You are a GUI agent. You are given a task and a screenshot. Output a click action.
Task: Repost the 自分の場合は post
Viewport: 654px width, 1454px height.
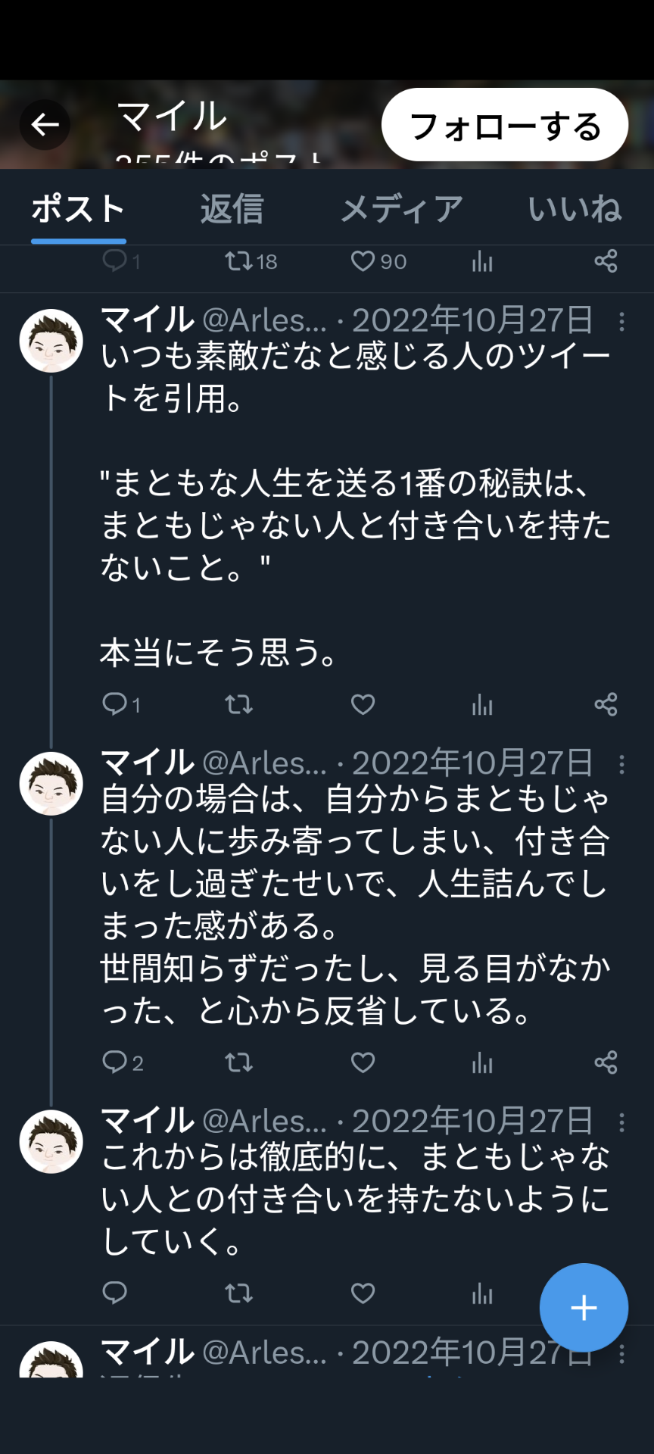click(x=238, y=1062)
